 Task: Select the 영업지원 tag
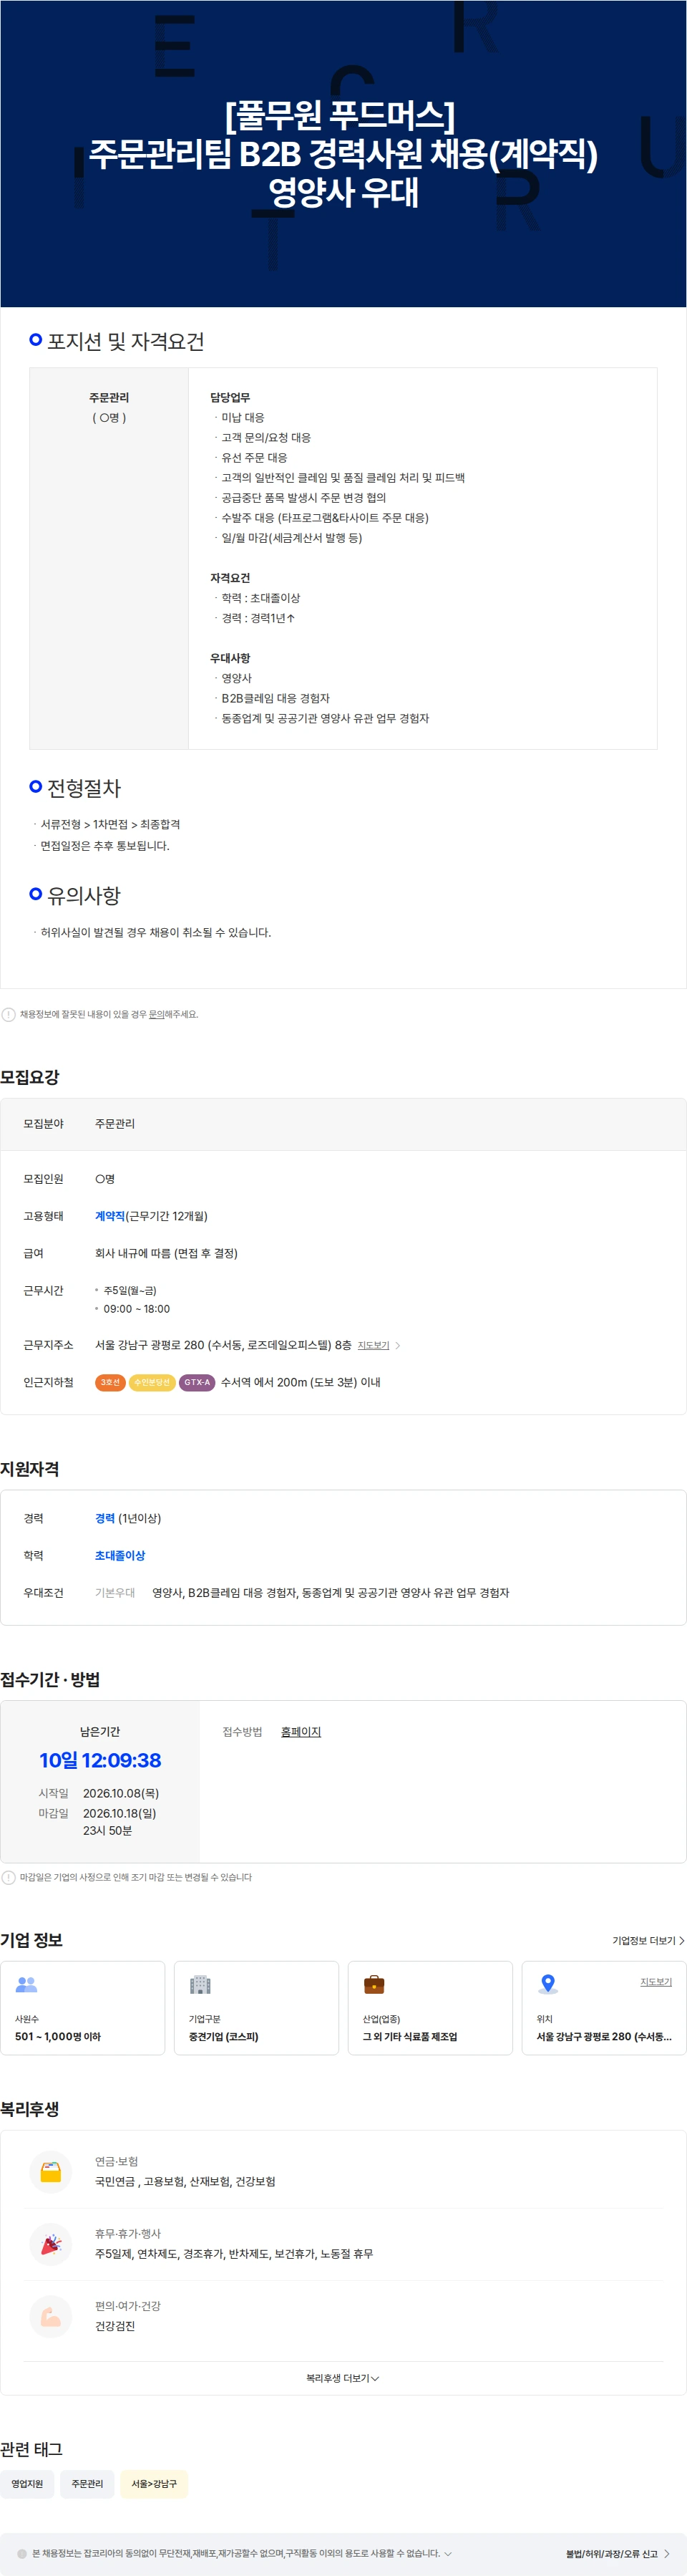[x=27, y=2484]
